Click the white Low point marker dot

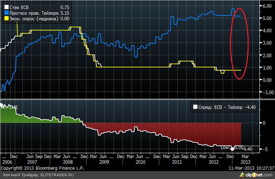click(x=232, y=149)
